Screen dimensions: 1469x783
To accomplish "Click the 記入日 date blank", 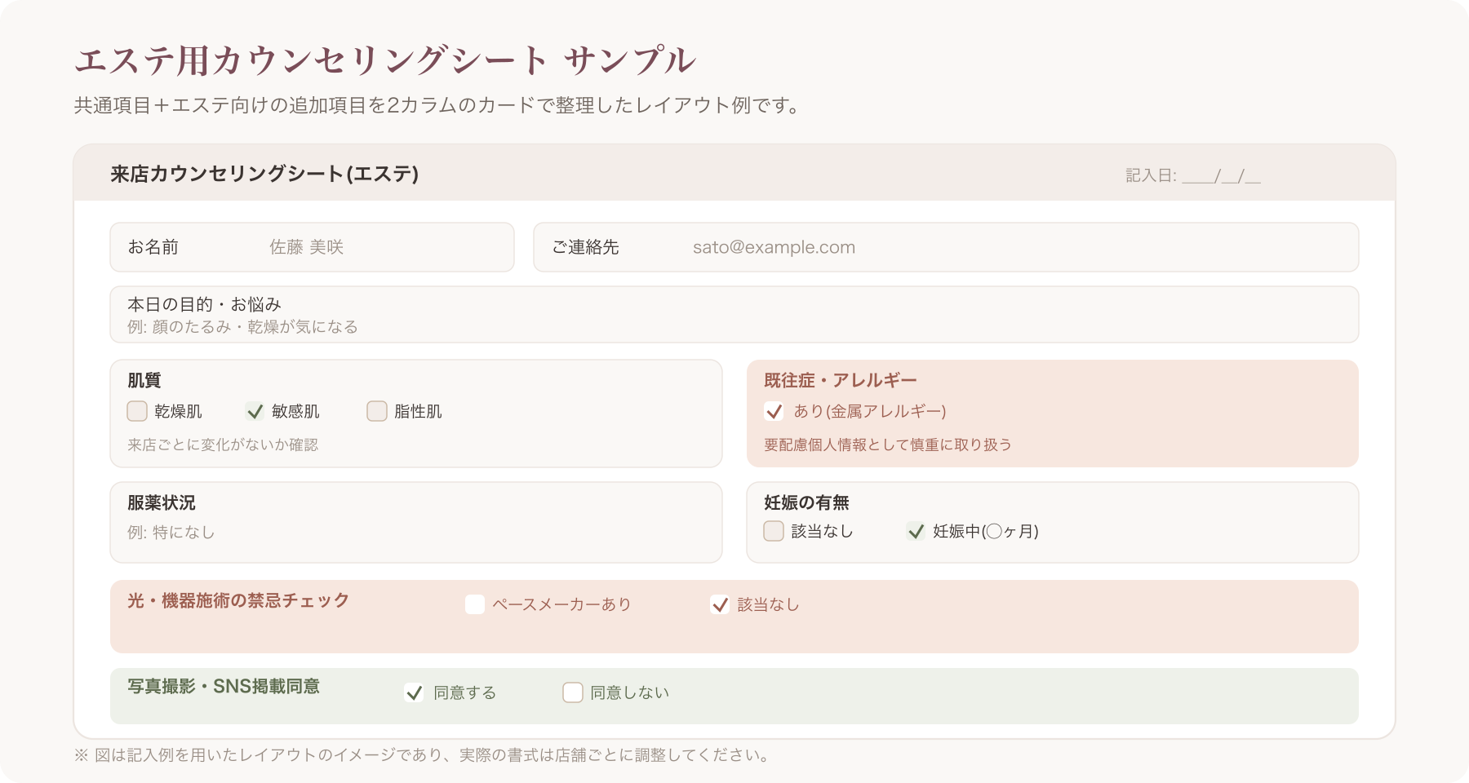I will tap(1221, 175).
